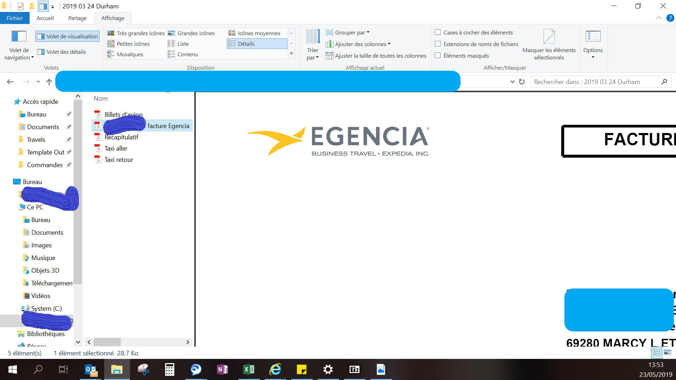
Task: Switch to Contenu layout
Action: 183,54
